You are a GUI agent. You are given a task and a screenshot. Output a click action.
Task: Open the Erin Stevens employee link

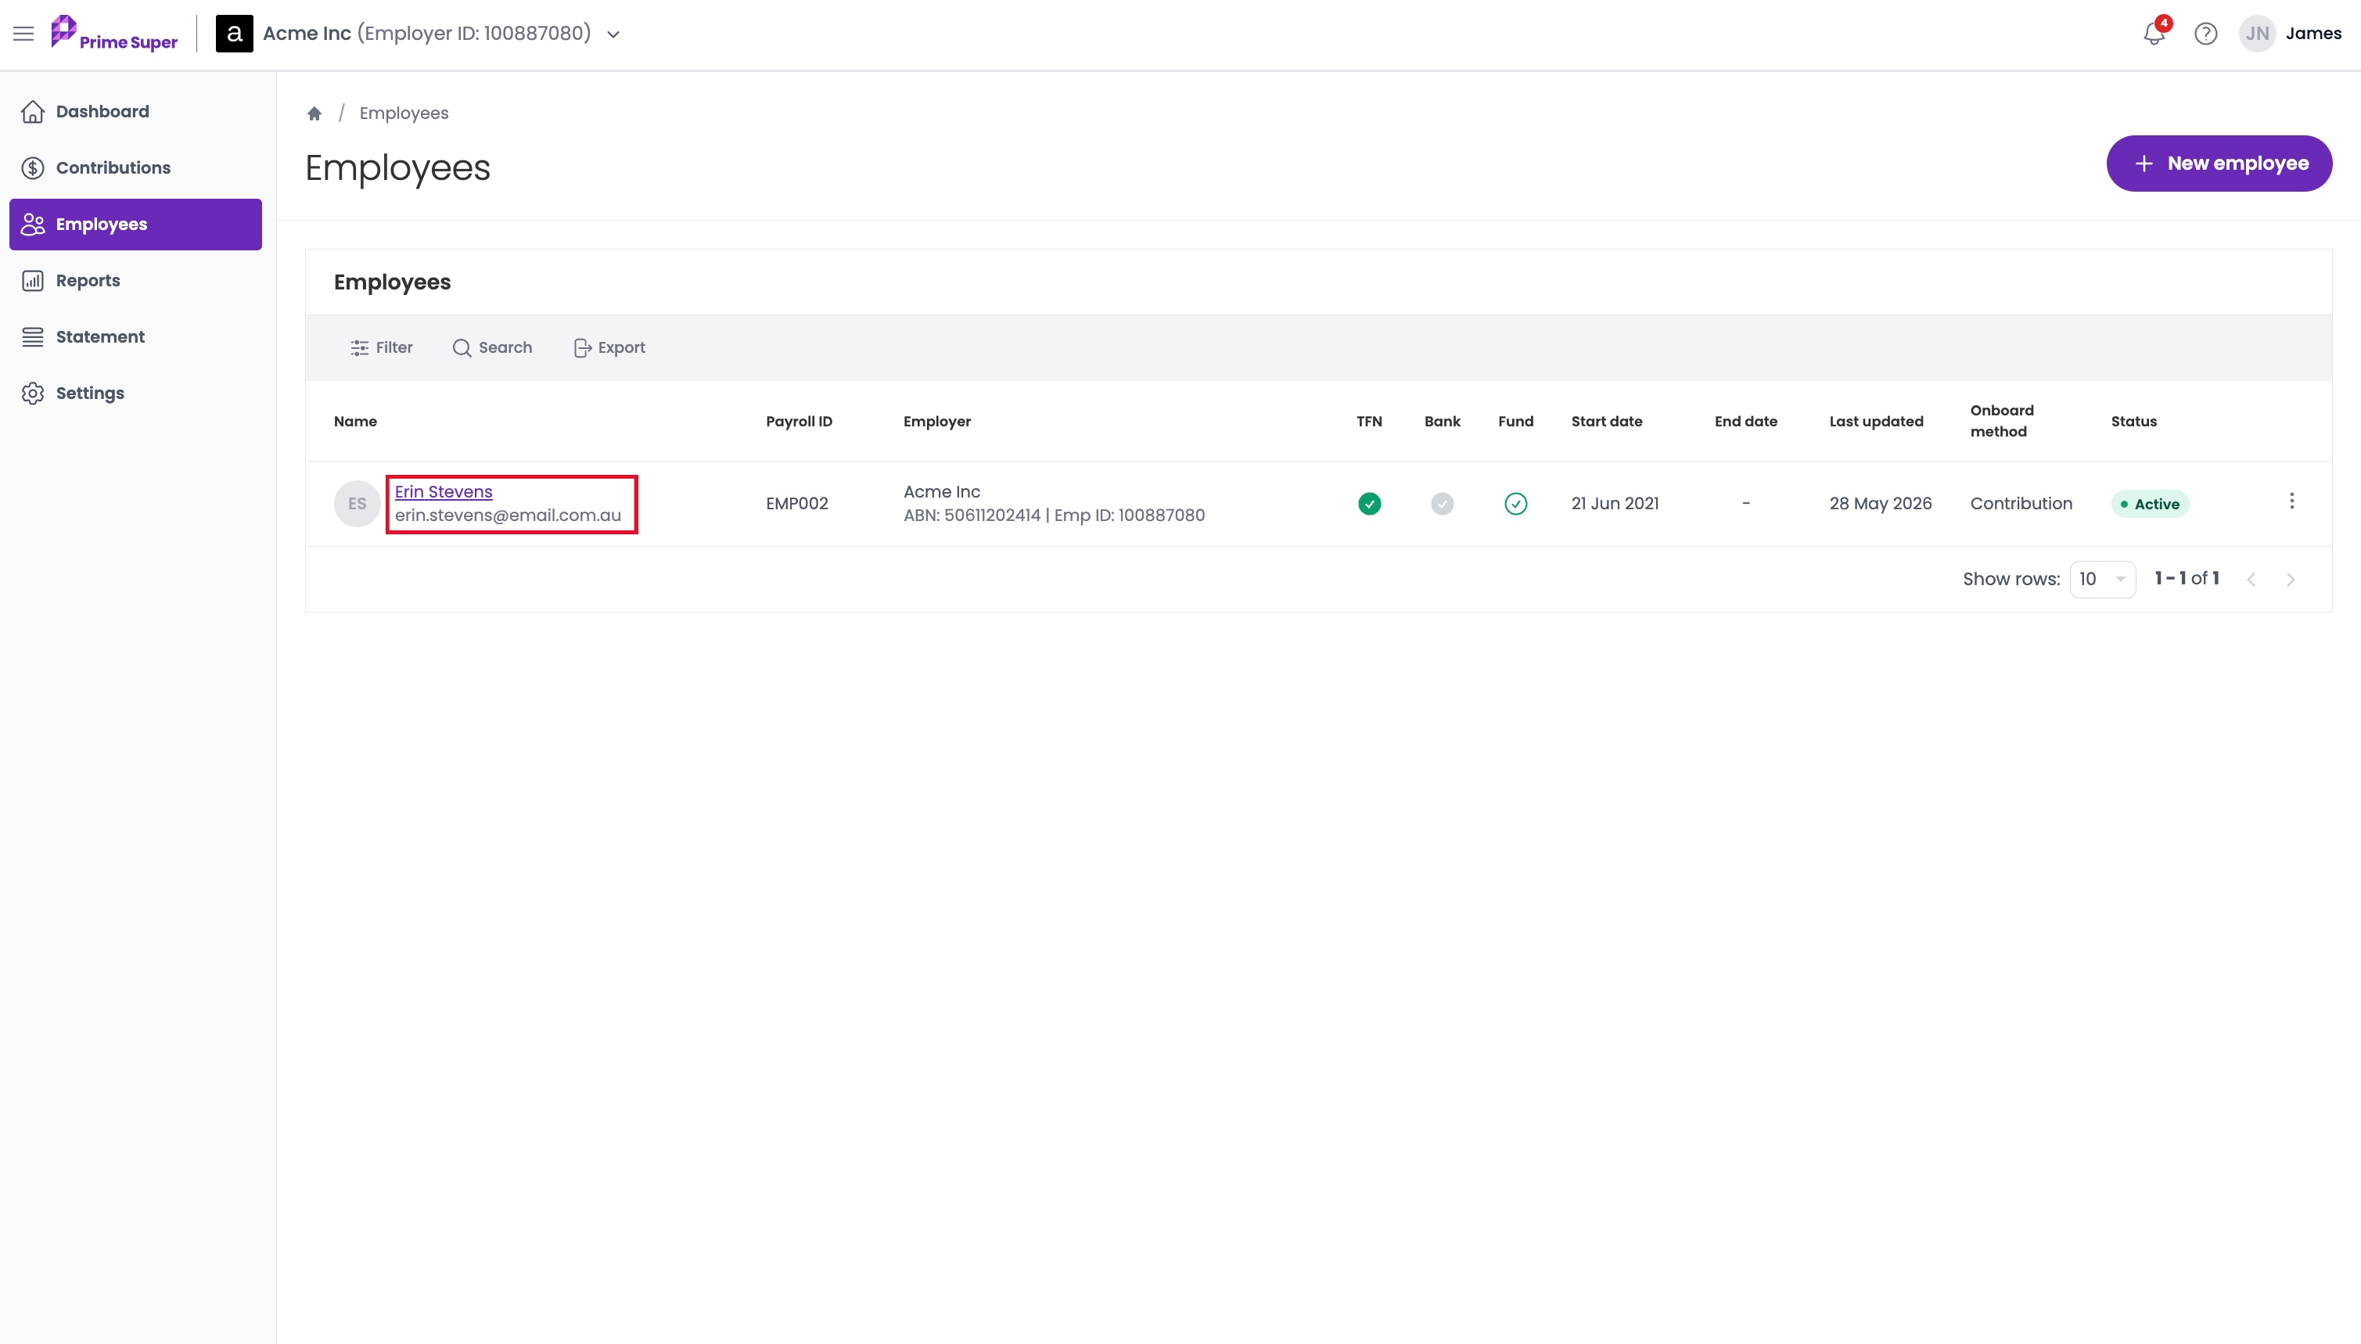point(443,492)
